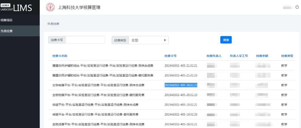Expand the 经费类型 dropdown showing 全部
This screenshot has width=301, height=128.
coord(148,40)
